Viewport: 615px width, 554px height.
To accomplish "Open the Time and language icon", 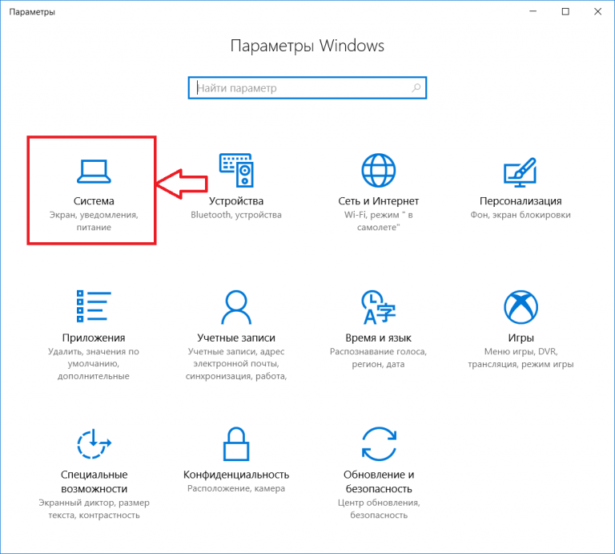I will [x=378, y=307].
